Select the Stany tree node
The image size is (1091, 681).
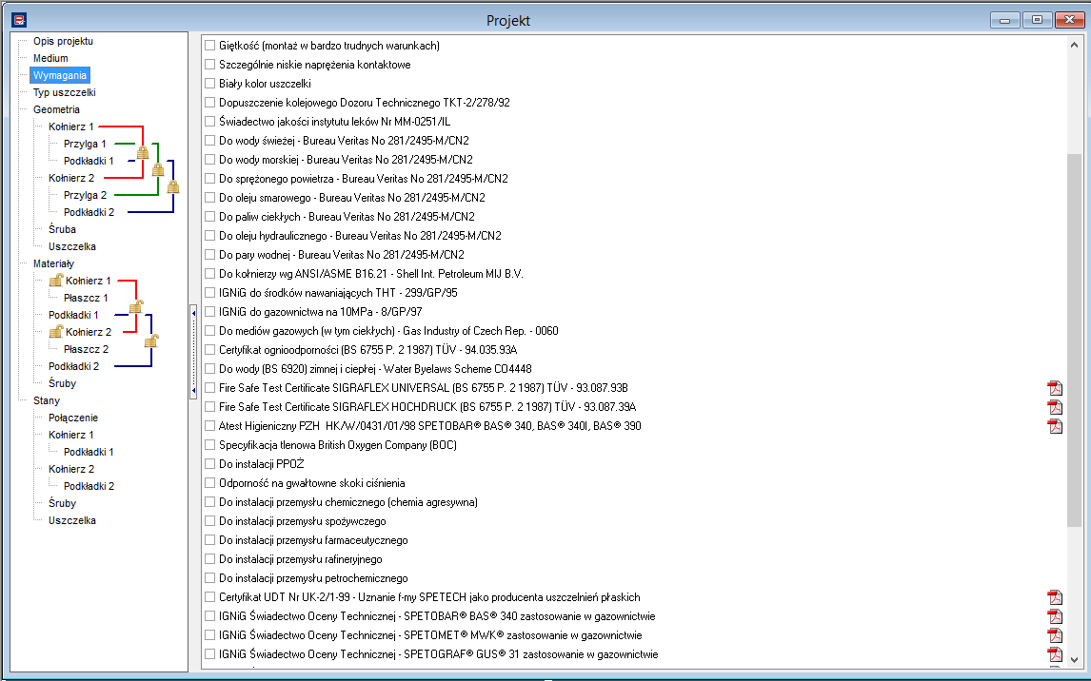(47, 400)
